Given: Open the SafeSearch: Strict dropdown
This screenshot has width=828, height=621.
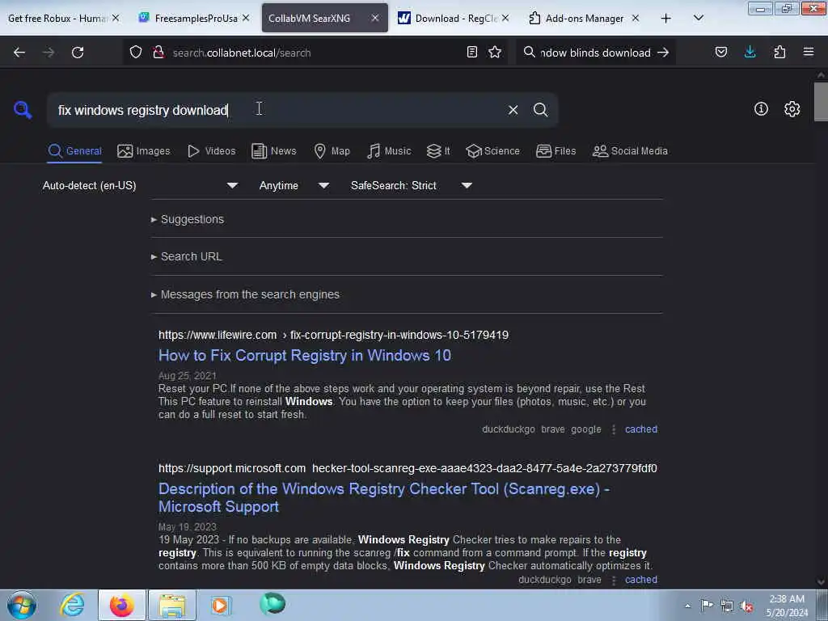Looking at the screenshot, I should tap(411, 185).
